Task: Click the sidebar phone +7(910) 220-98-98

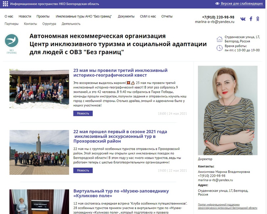Action: click(x=211, y=176)
